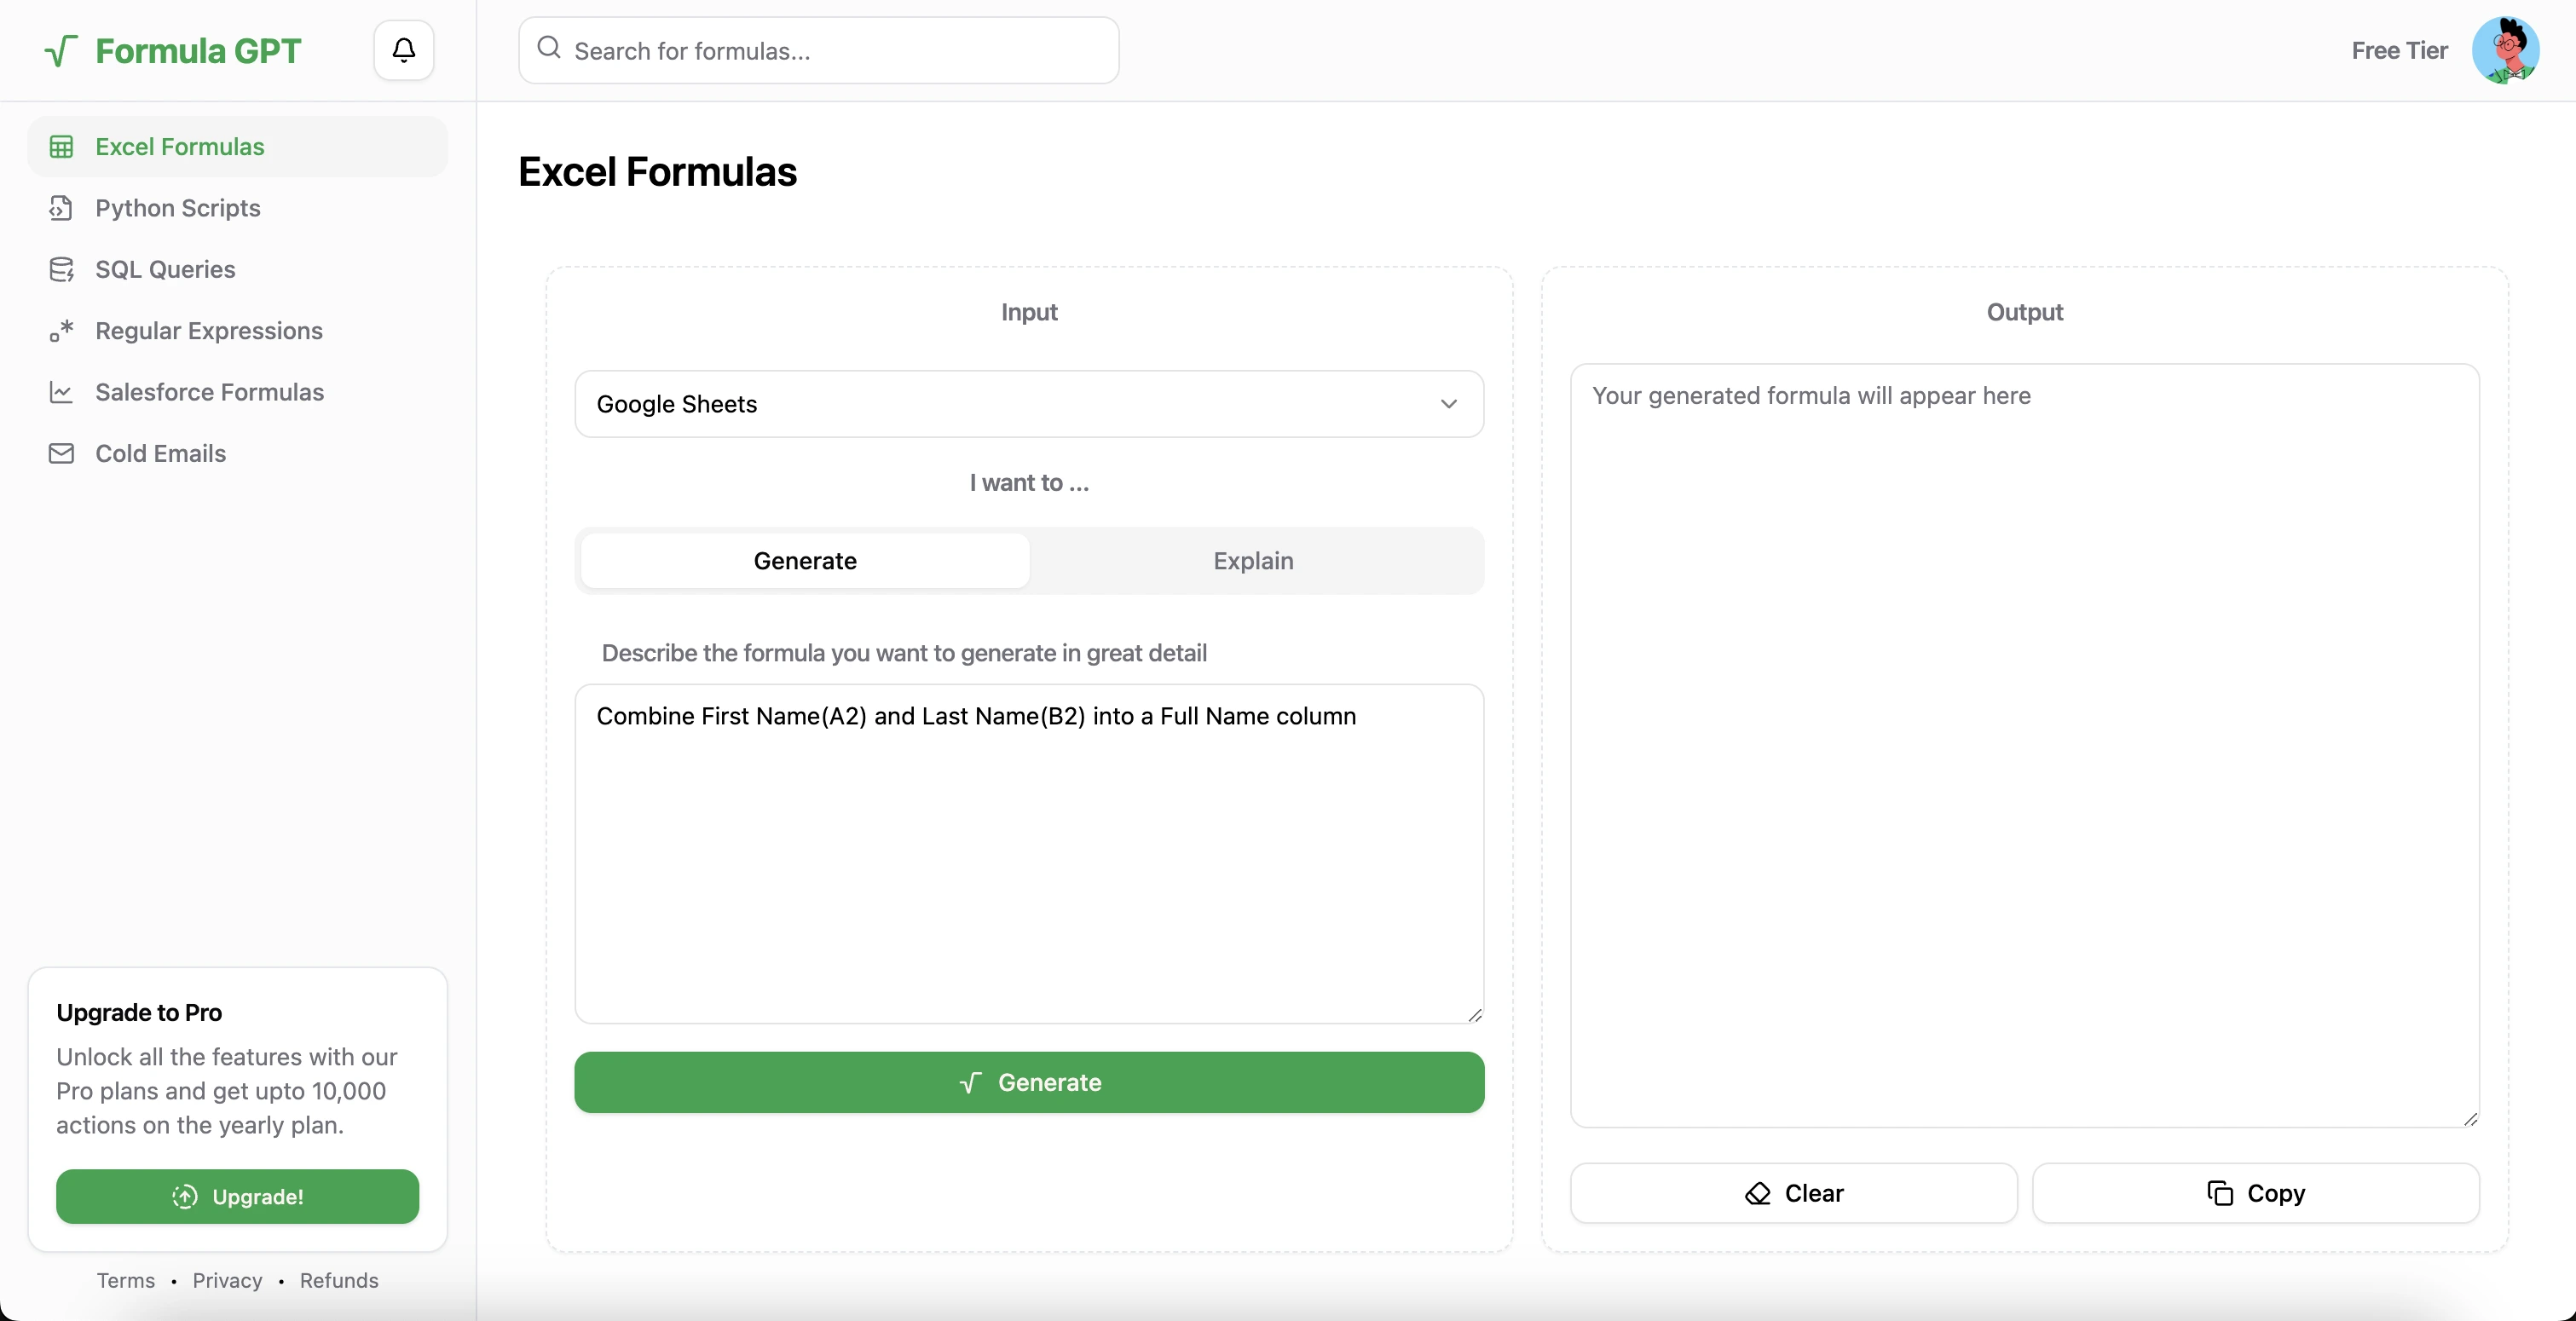The width and height of the screenshot is (2576, 1321).
Task: Click the Input panel title
Action: click(x=1029, y=312)
